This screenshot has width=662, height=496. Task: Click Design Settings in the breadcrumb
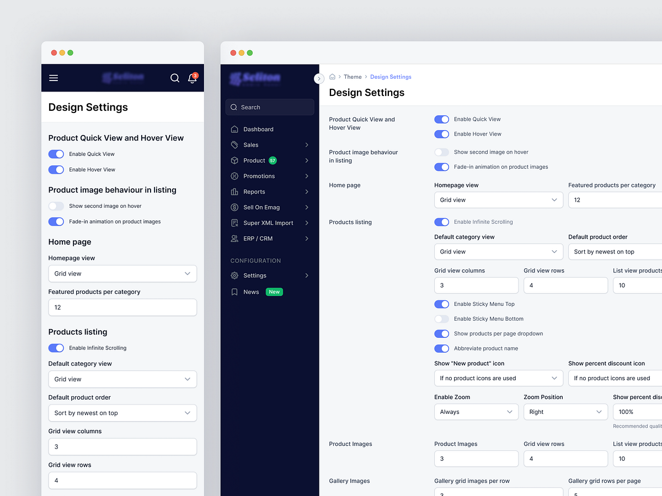click(x=391, y=77)
